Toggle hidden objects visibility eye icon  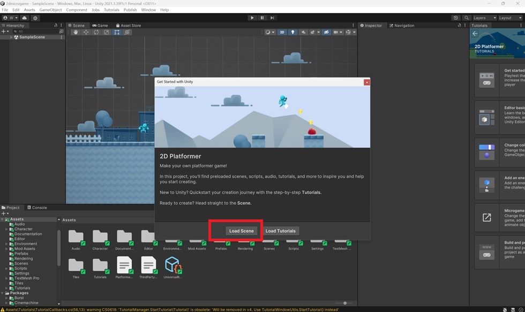[x=326, y=32]
